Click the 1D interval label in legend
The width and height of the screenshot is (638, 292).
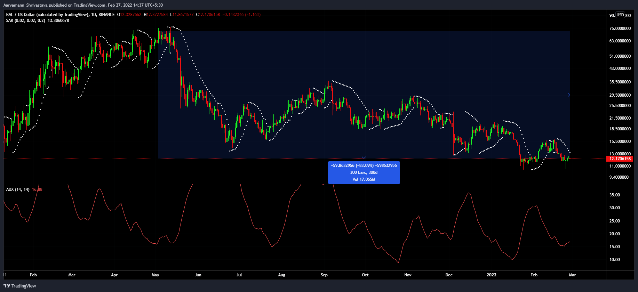click(x=93, y=15)
